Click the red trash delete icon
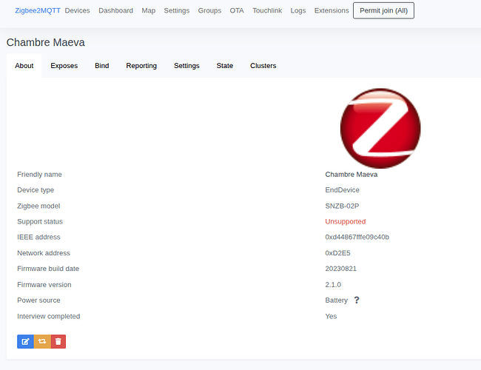The width and height of the screenshot is (481, 370). 58,341
